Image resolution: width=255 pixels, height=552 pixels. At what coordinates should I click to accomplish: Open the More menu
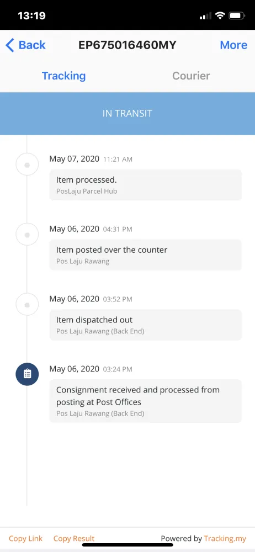pos(233,45)
